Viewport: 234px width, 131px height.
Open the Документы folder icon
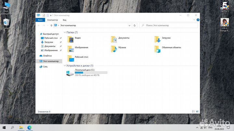click(x=114, y=40)
